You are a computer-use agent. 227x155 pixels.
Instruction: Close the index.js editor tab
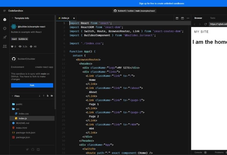[x=74, y=18]
